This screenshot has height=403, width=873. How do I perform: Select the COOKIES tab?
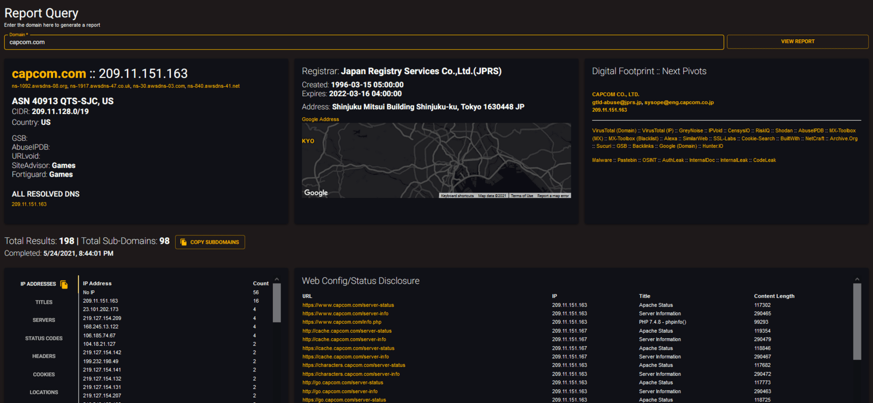[44, 375]
